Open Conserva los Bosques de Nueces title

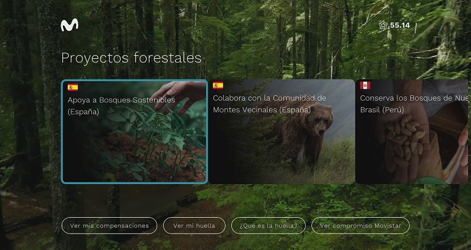(414, 104)
